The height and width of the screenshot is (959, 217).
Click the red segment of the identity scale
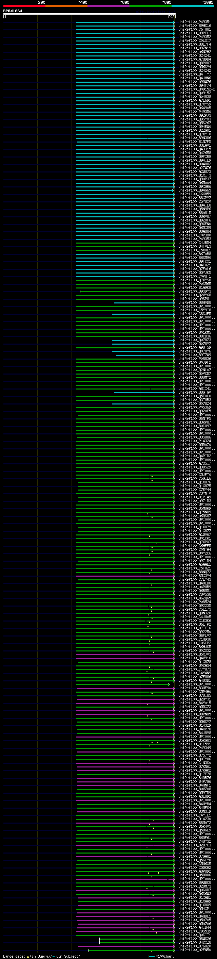tap(24, 6)
